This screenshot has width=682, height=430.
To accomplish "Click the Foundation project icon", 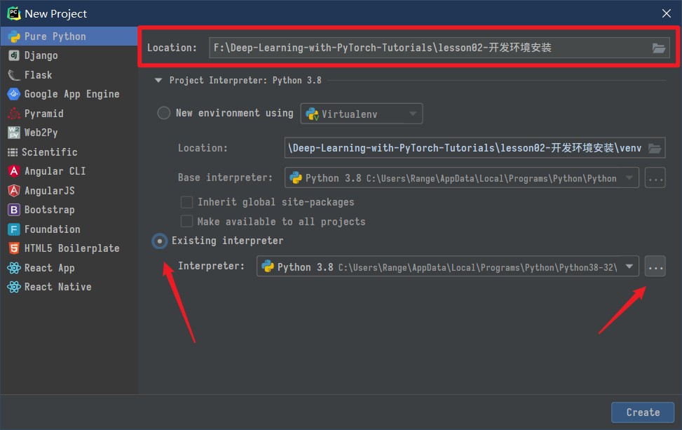I will [x=14, y=229].
